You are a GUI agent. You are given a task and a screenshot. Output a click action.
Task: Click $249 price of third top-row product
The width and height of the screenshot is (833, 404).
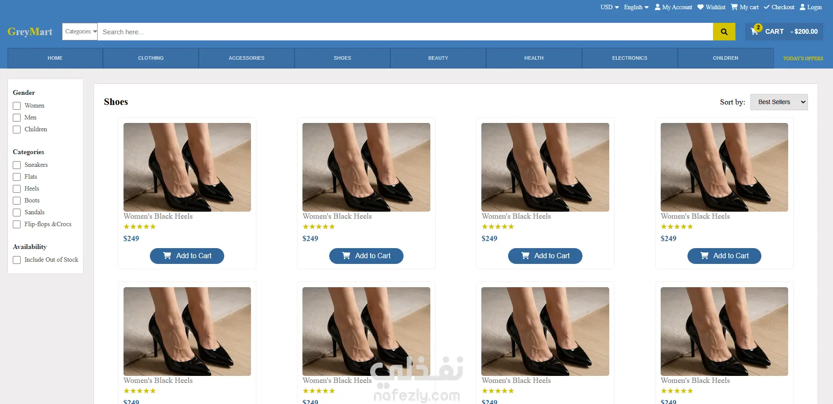(x=489, y=238)
